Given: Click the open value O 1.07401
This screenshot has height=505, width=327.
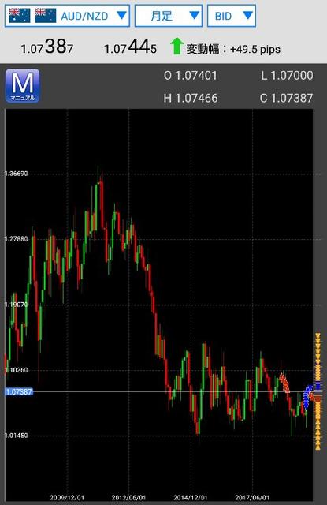Looking at the screenshot, I should pyautogui.click(x=191, y=76).
